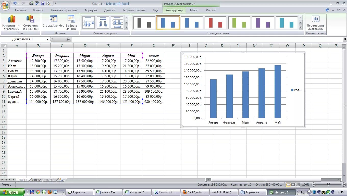Apply the red chart style swatch

click(215, 23)
